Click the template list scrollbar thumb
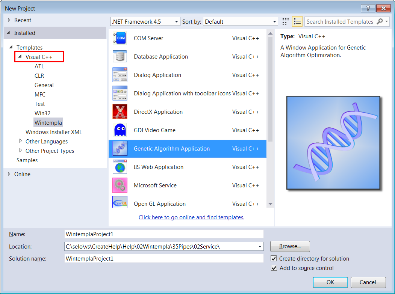This screenshot has width=395, height=294. 270,89
